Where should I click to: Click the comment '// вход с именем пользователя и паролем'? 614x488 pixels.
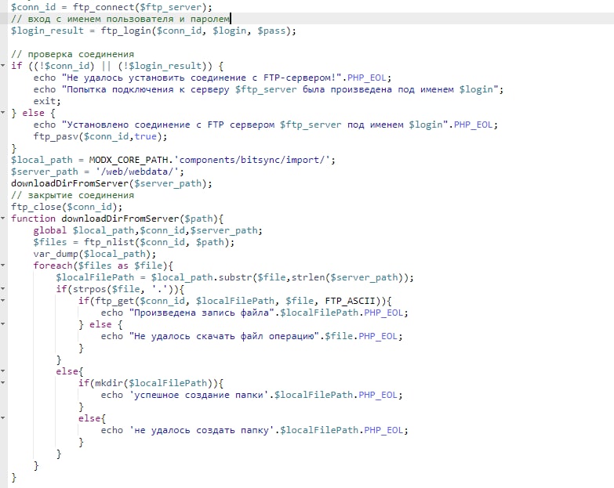120,19
